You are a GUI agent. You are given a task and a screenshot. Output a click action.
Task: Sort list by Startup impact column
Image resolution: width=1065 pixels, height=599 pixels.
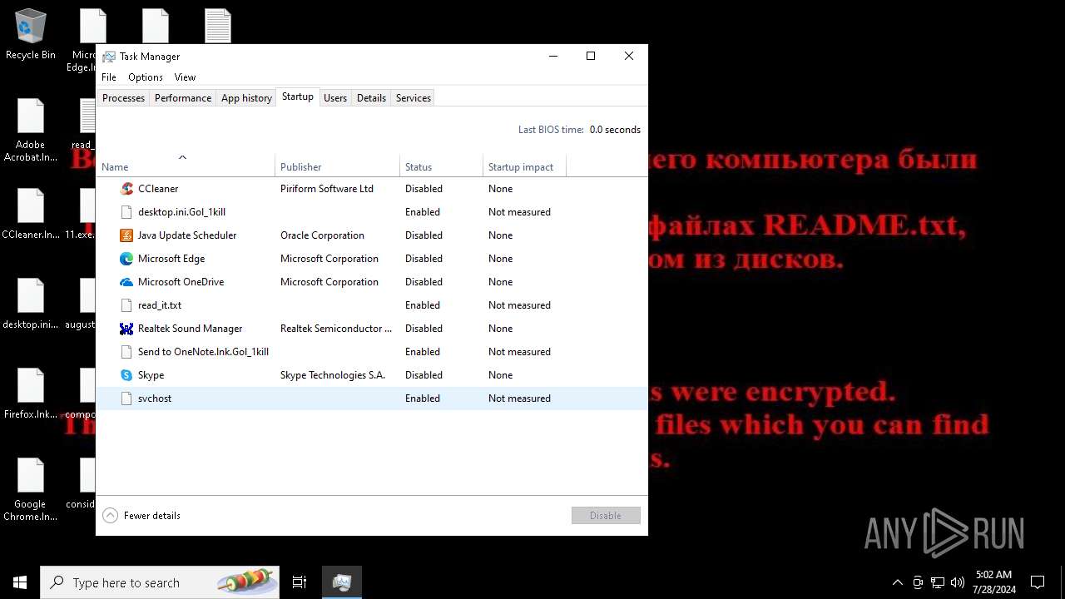point(524,166)
